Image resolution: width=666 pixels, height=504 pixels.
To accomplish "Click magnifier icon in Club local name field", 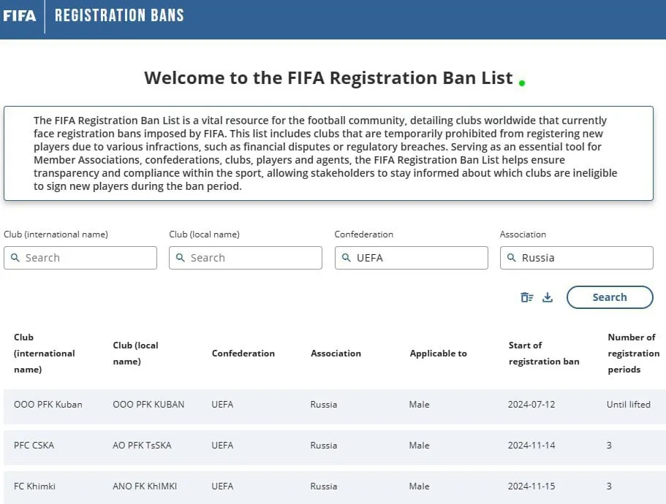I will click(x=180, y=258).
